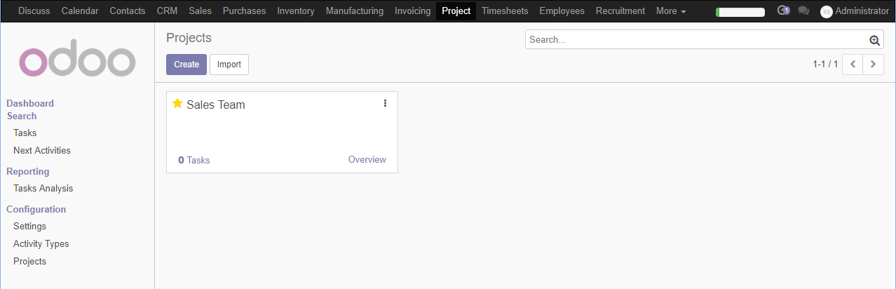
Task: Open Overview link on Sales Team
Action: click(367, 159)
